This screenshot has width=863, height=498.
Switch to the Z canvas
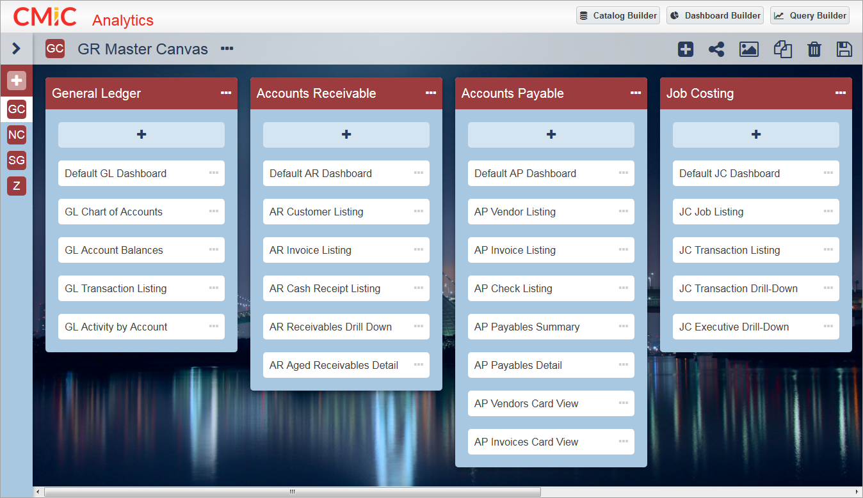tap(17, 186)
